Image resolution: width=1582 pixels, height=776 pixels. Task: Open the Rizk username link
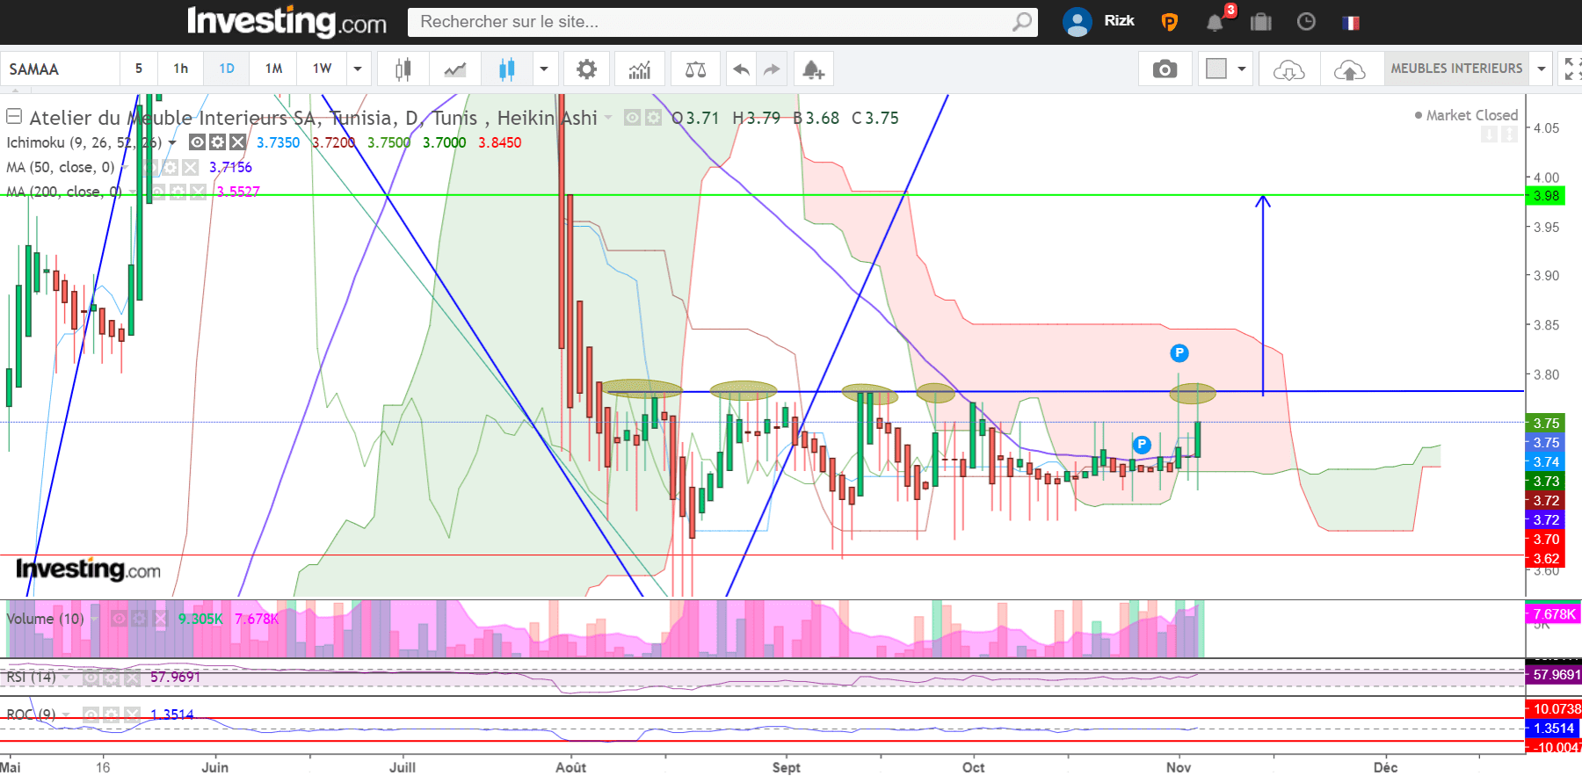coord(1119,21)
